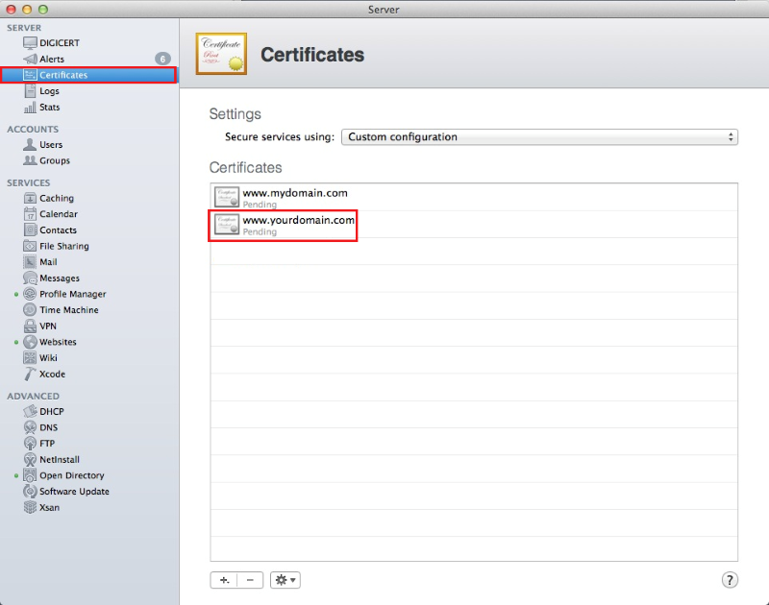Open the Secure services using dropdown
This screenshot has width=769, height=605.
click(539, 137)
